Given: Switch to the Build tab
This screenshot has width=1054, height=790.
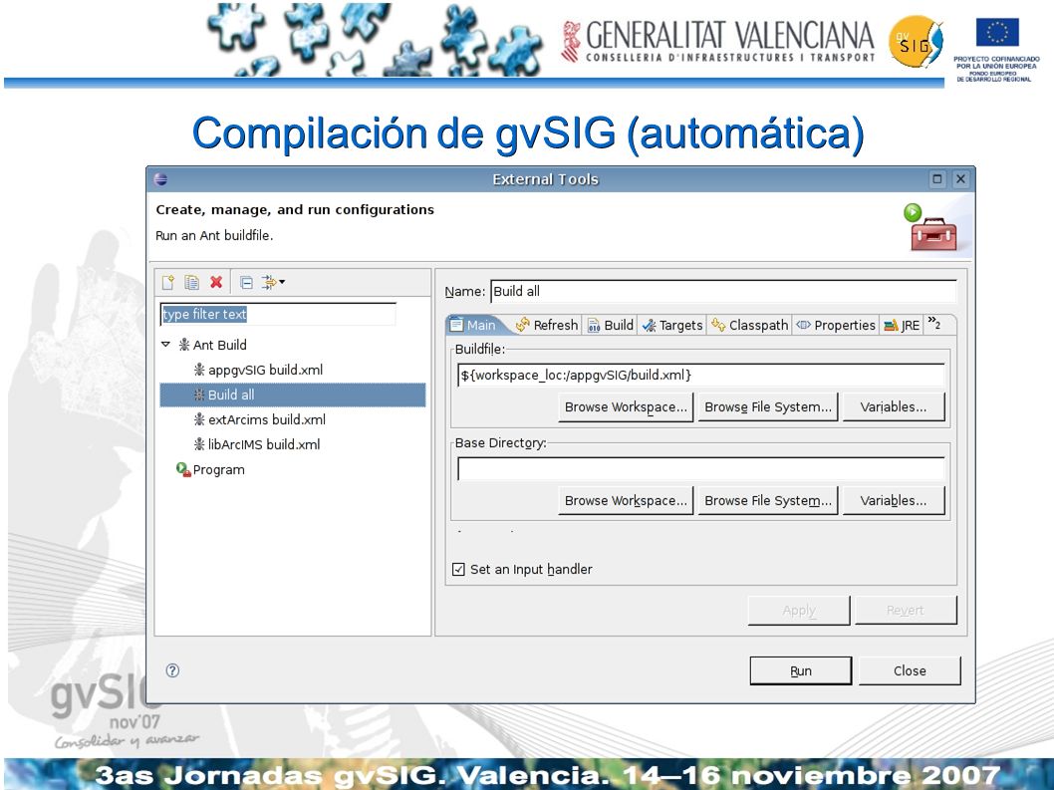Looking at the screenshot, I should [611, 325].
